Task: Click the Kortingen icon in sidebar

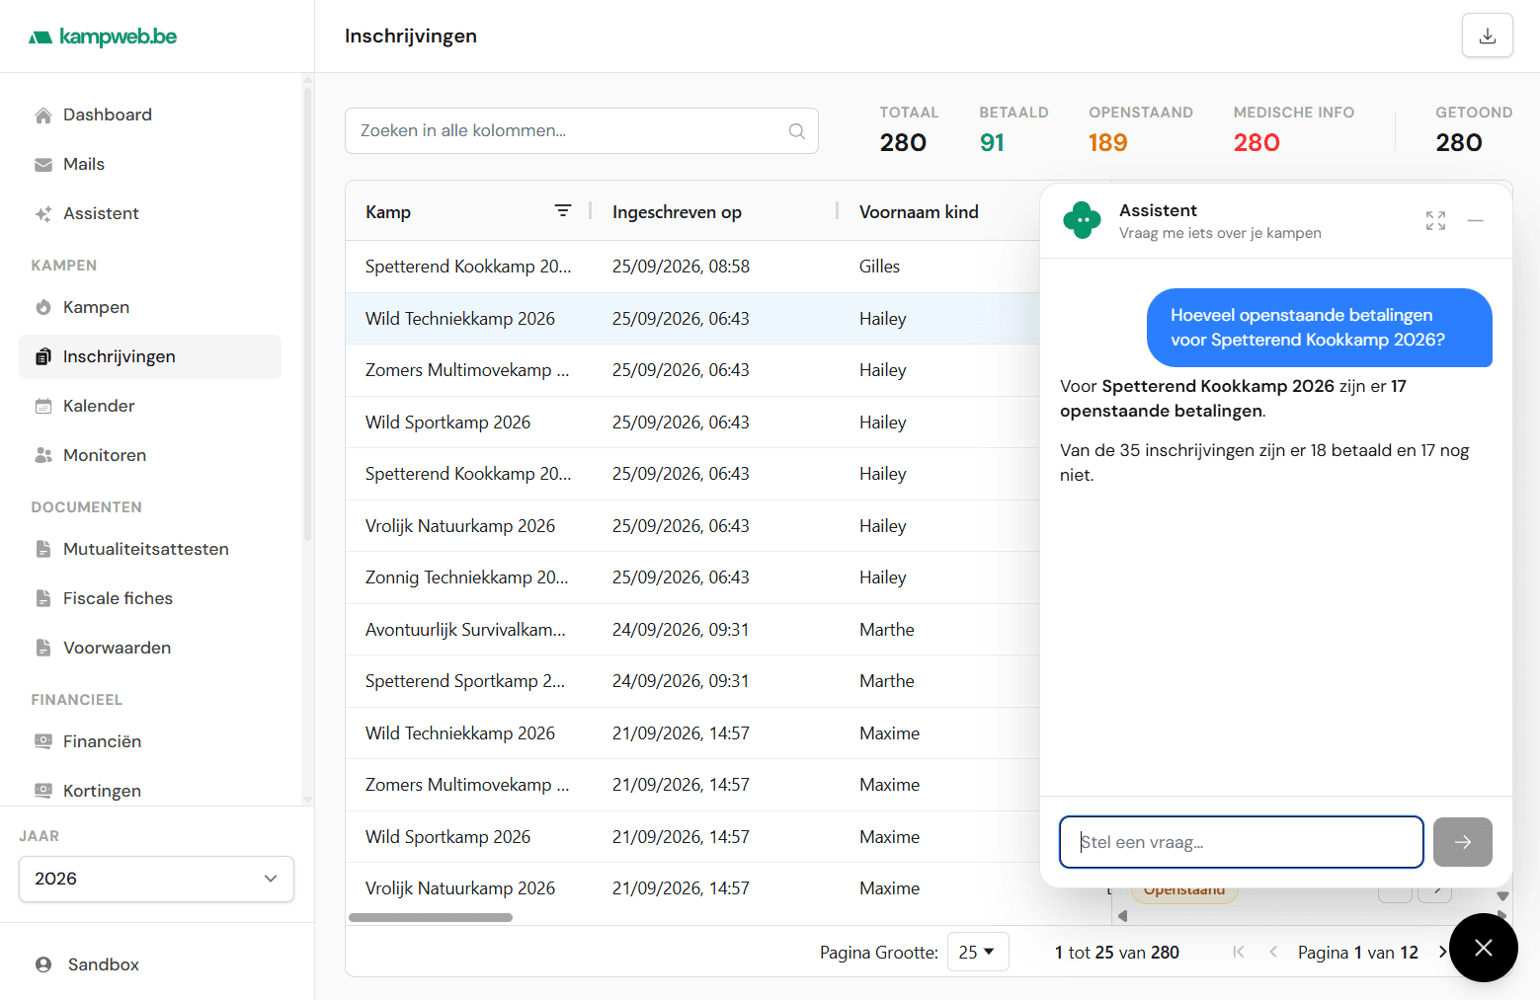Action: tap(43, 791)
